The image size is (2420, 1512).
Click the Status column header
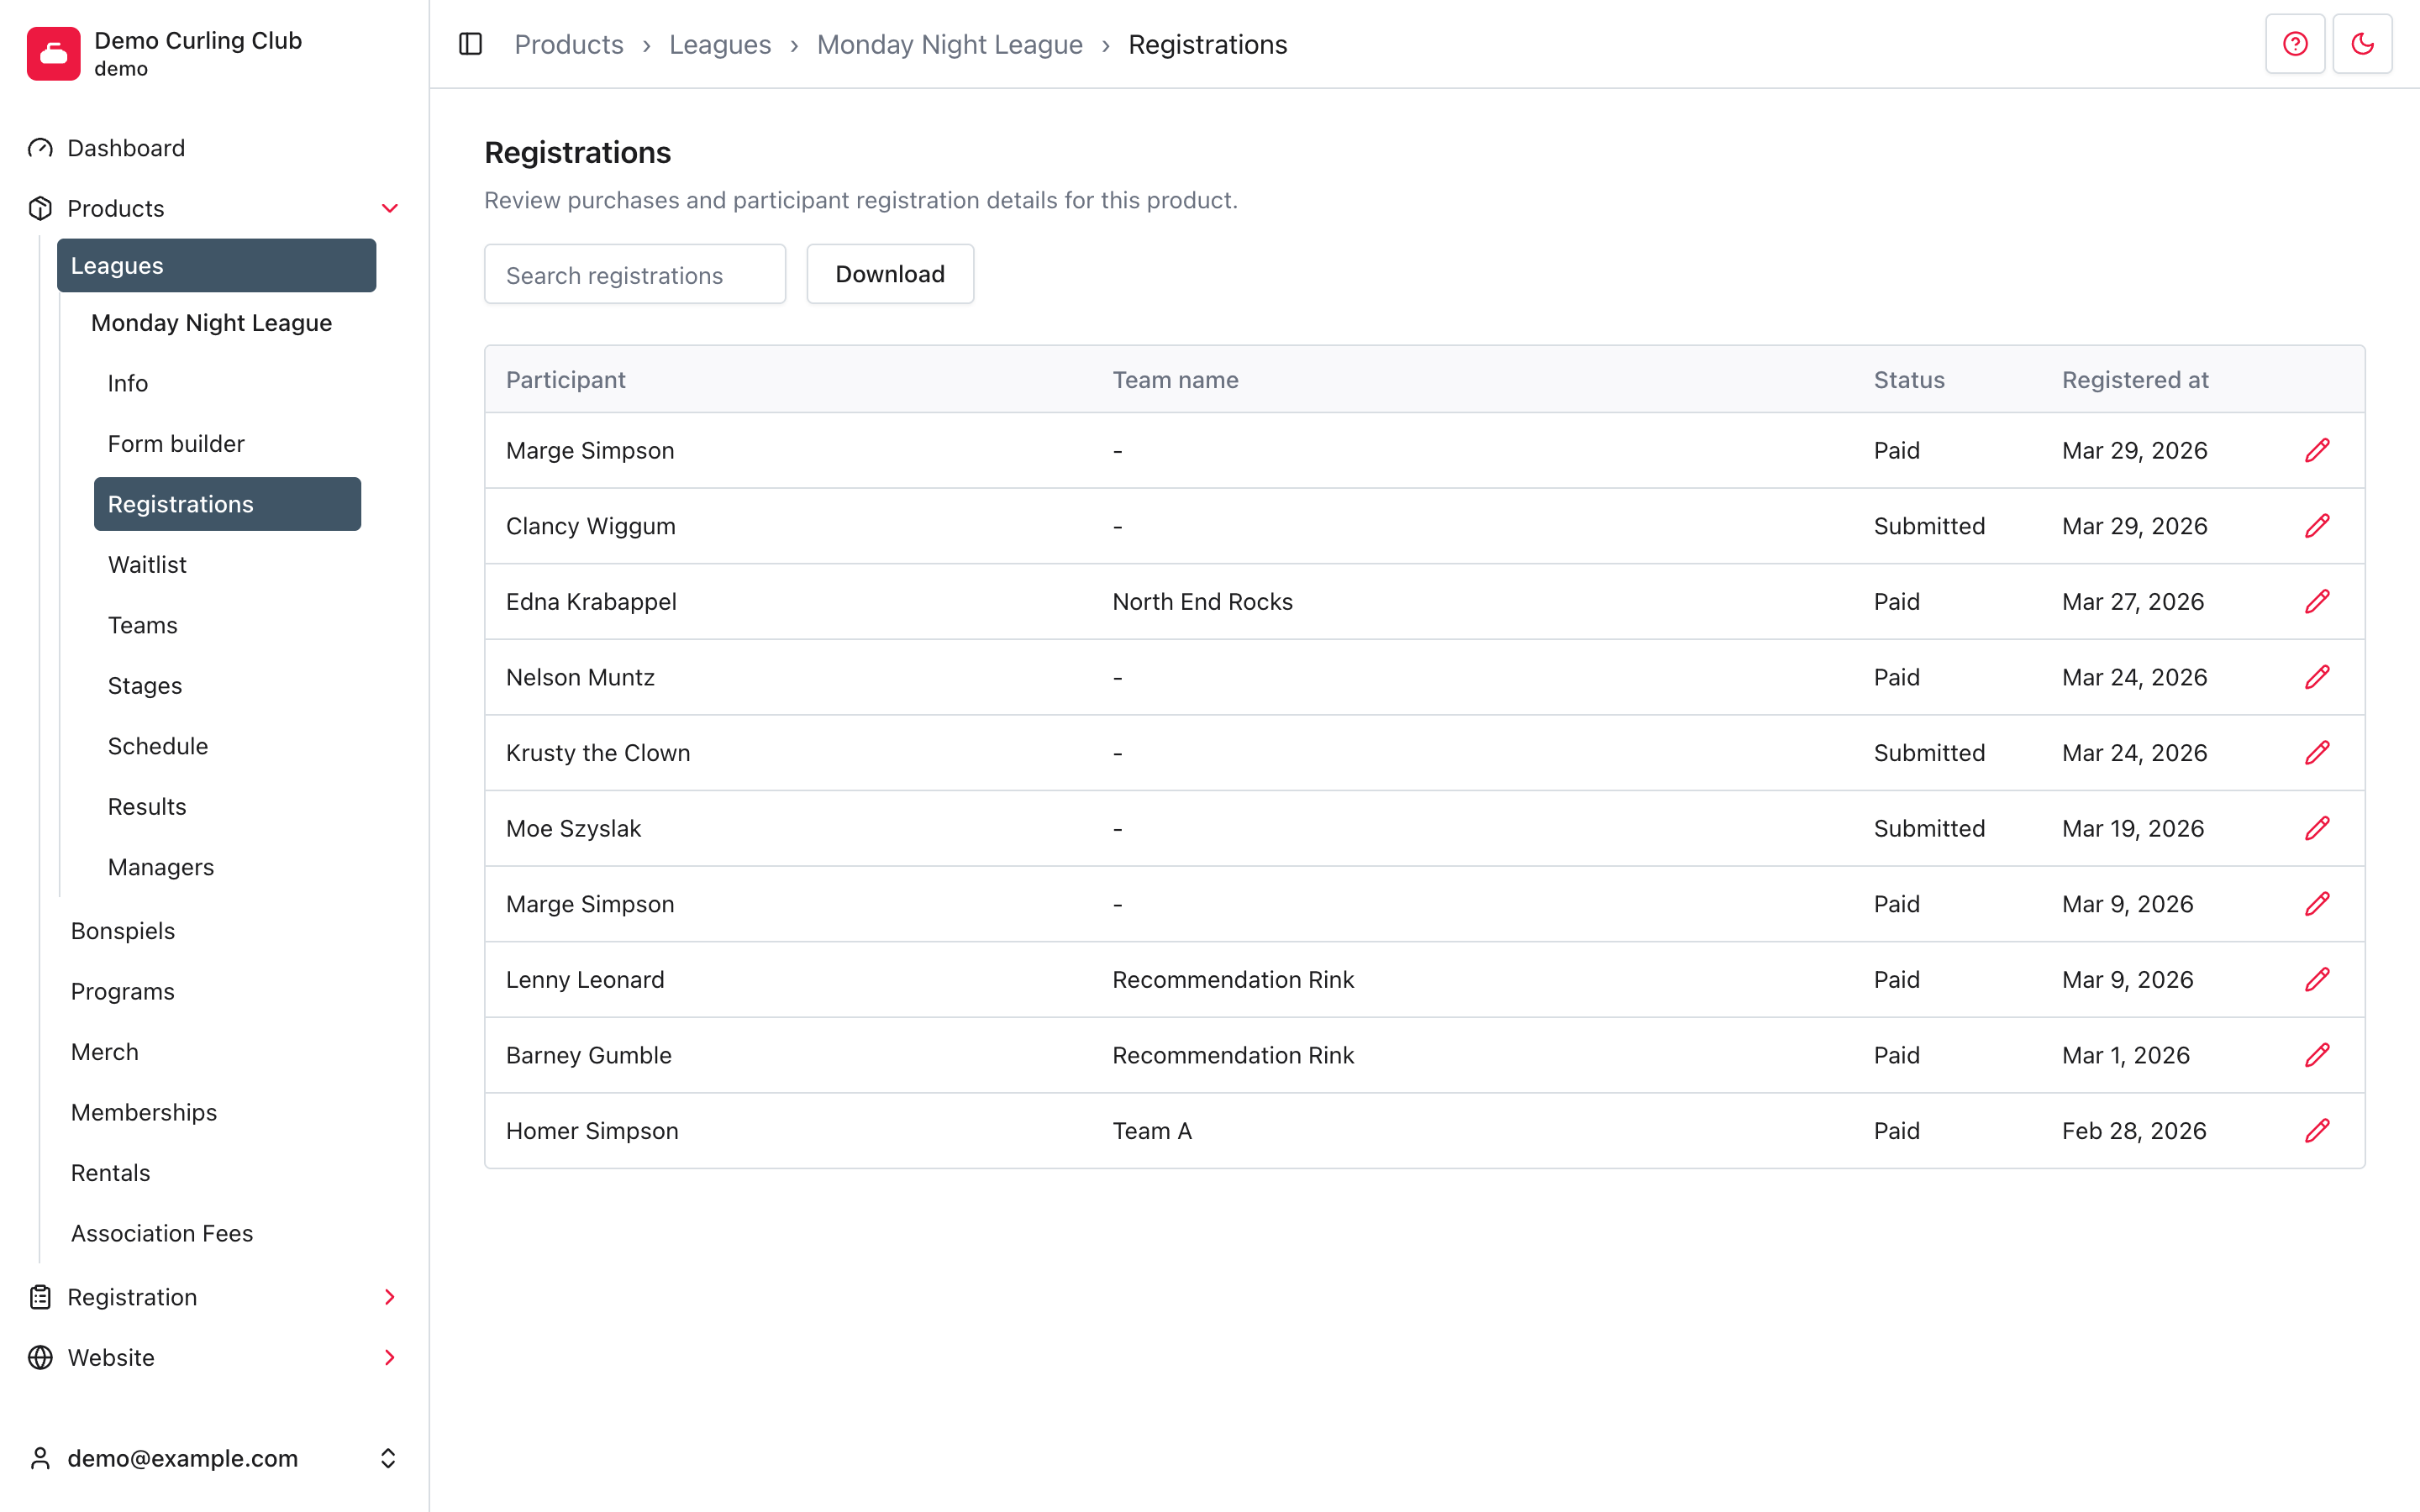pyautogui.click(x=1909, y=380)
